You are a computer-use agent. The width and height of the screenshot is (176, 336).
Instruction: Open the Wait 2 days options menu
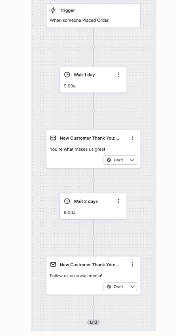tap(118, 201)
